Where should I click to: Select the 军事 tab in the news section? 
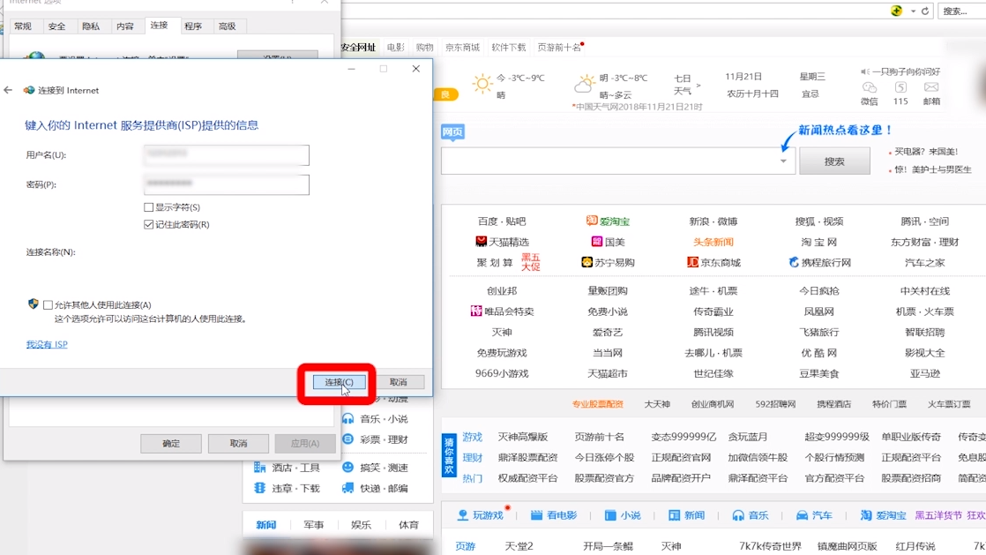click(x=313, y=524)
